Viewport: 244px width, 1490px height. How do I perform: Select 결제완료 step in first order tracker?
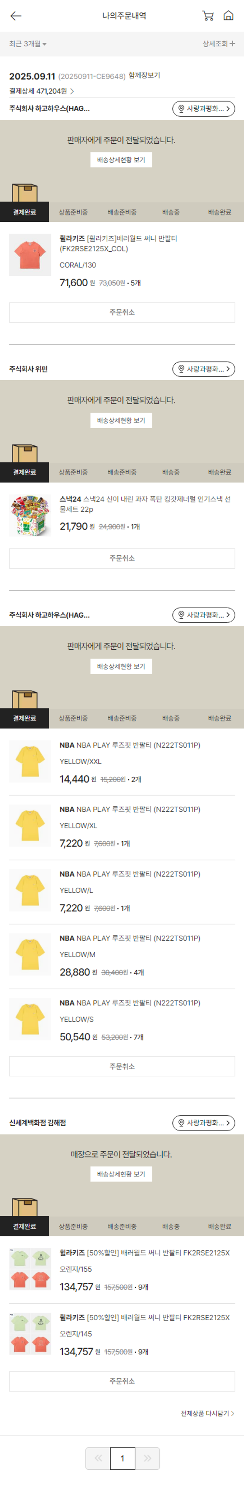24,212
